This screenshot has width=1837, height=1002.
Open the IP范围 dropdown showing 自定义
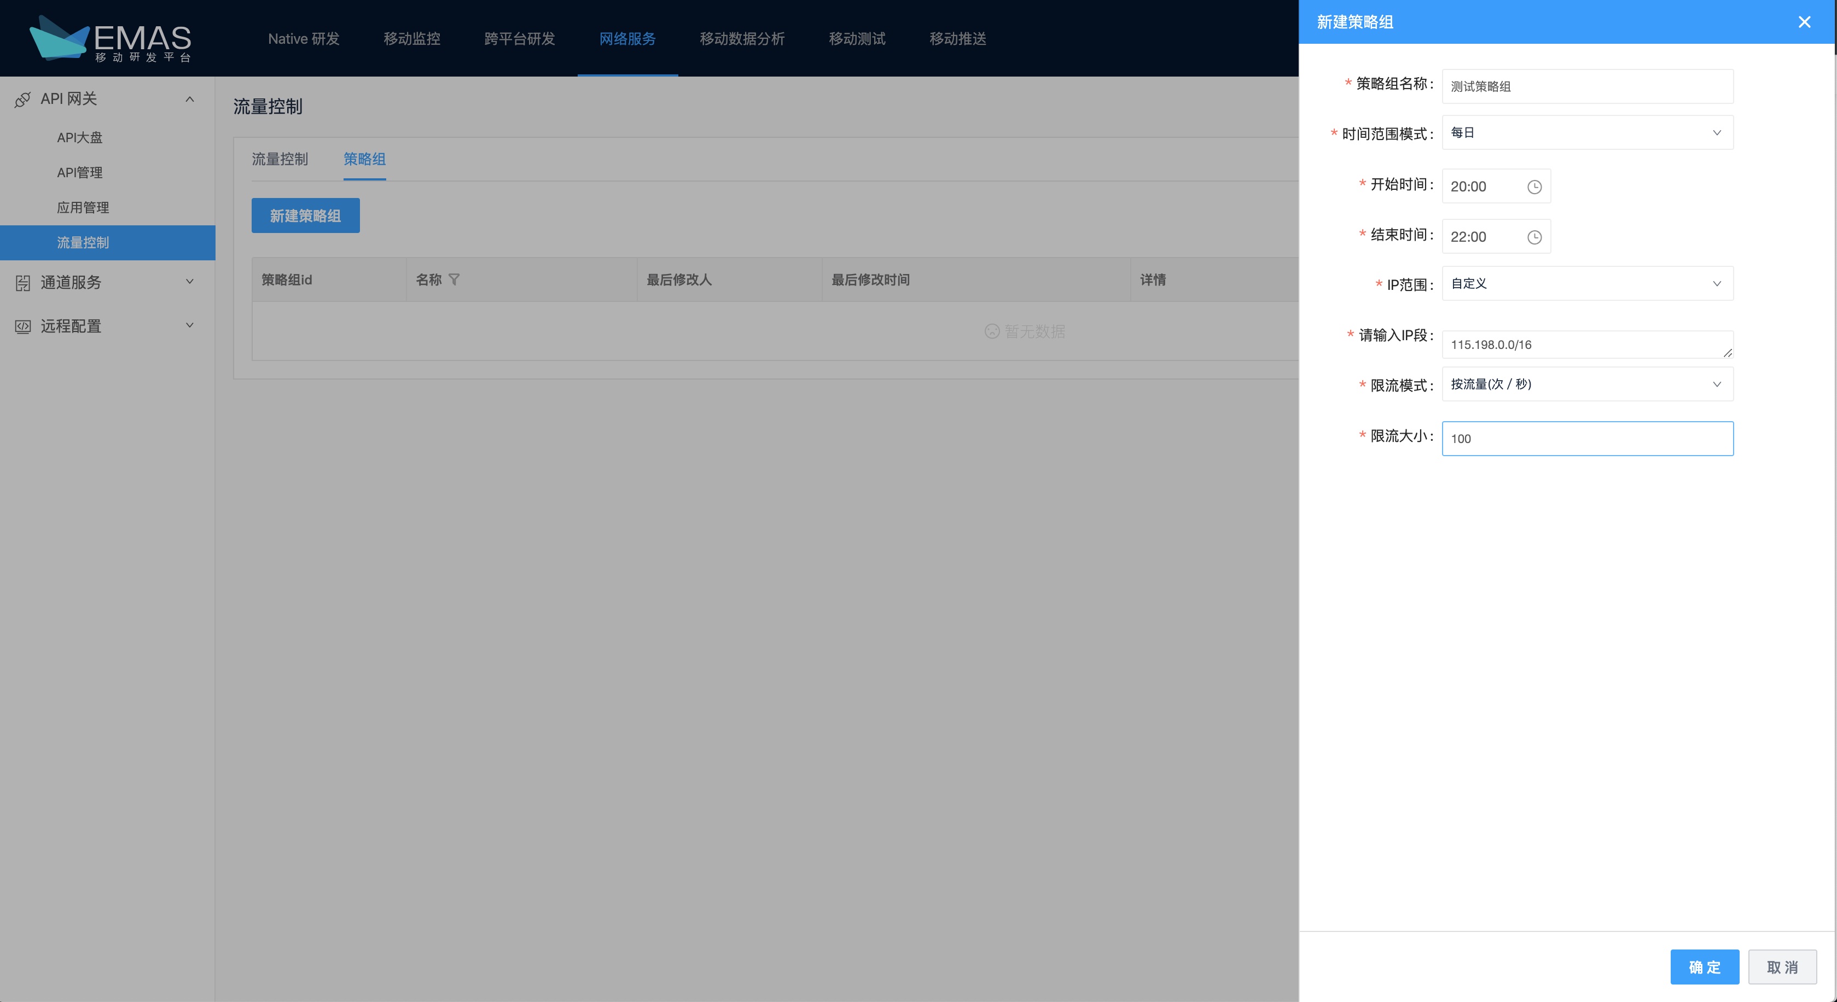[x=1588, y=283]
